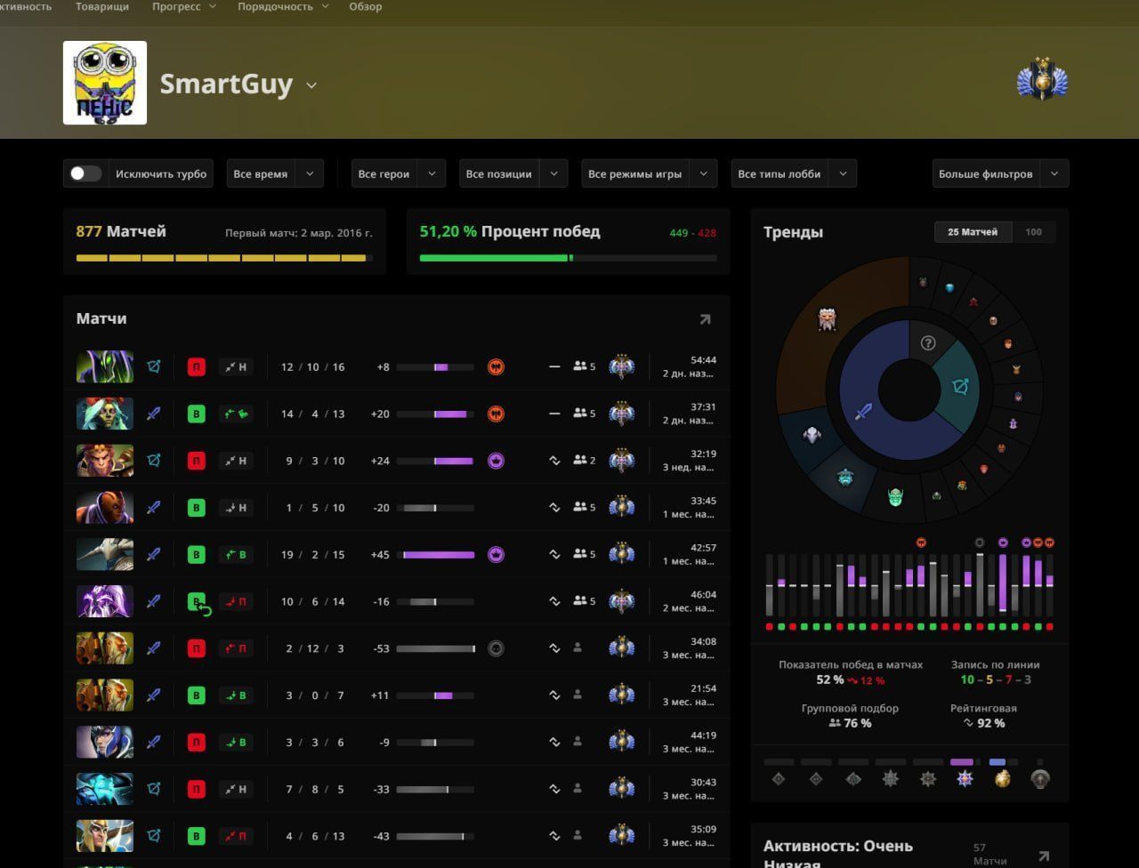This screenshot has height=868, width=1139.
Task: Toggle the exclude turbo switch
Action: click(x=86, y=173)
